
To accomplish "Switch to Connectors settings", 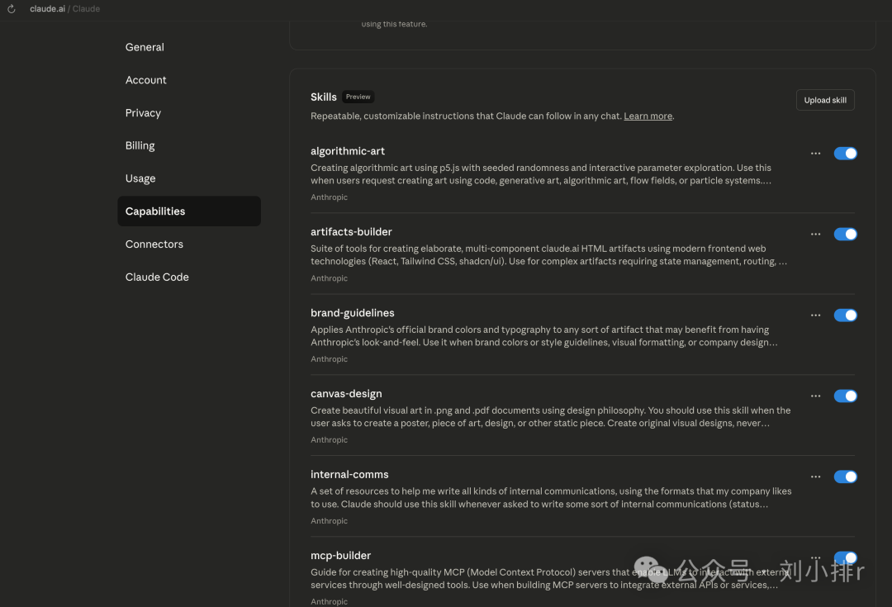I will pyautogui.click(x=154, y=244).
